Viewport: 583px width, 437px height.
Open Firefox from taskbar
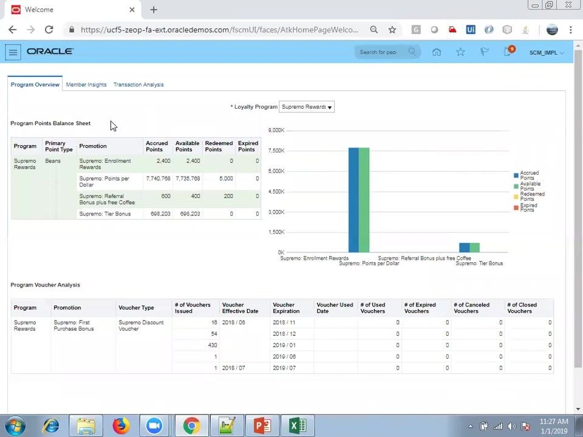pos(121,426)
